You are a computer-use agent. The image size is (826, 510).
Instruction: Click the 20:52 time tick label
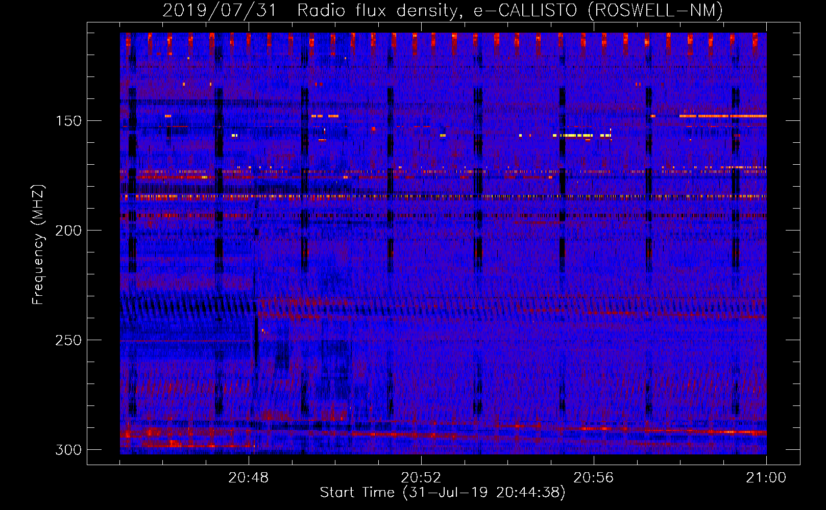tap(421, 478)
